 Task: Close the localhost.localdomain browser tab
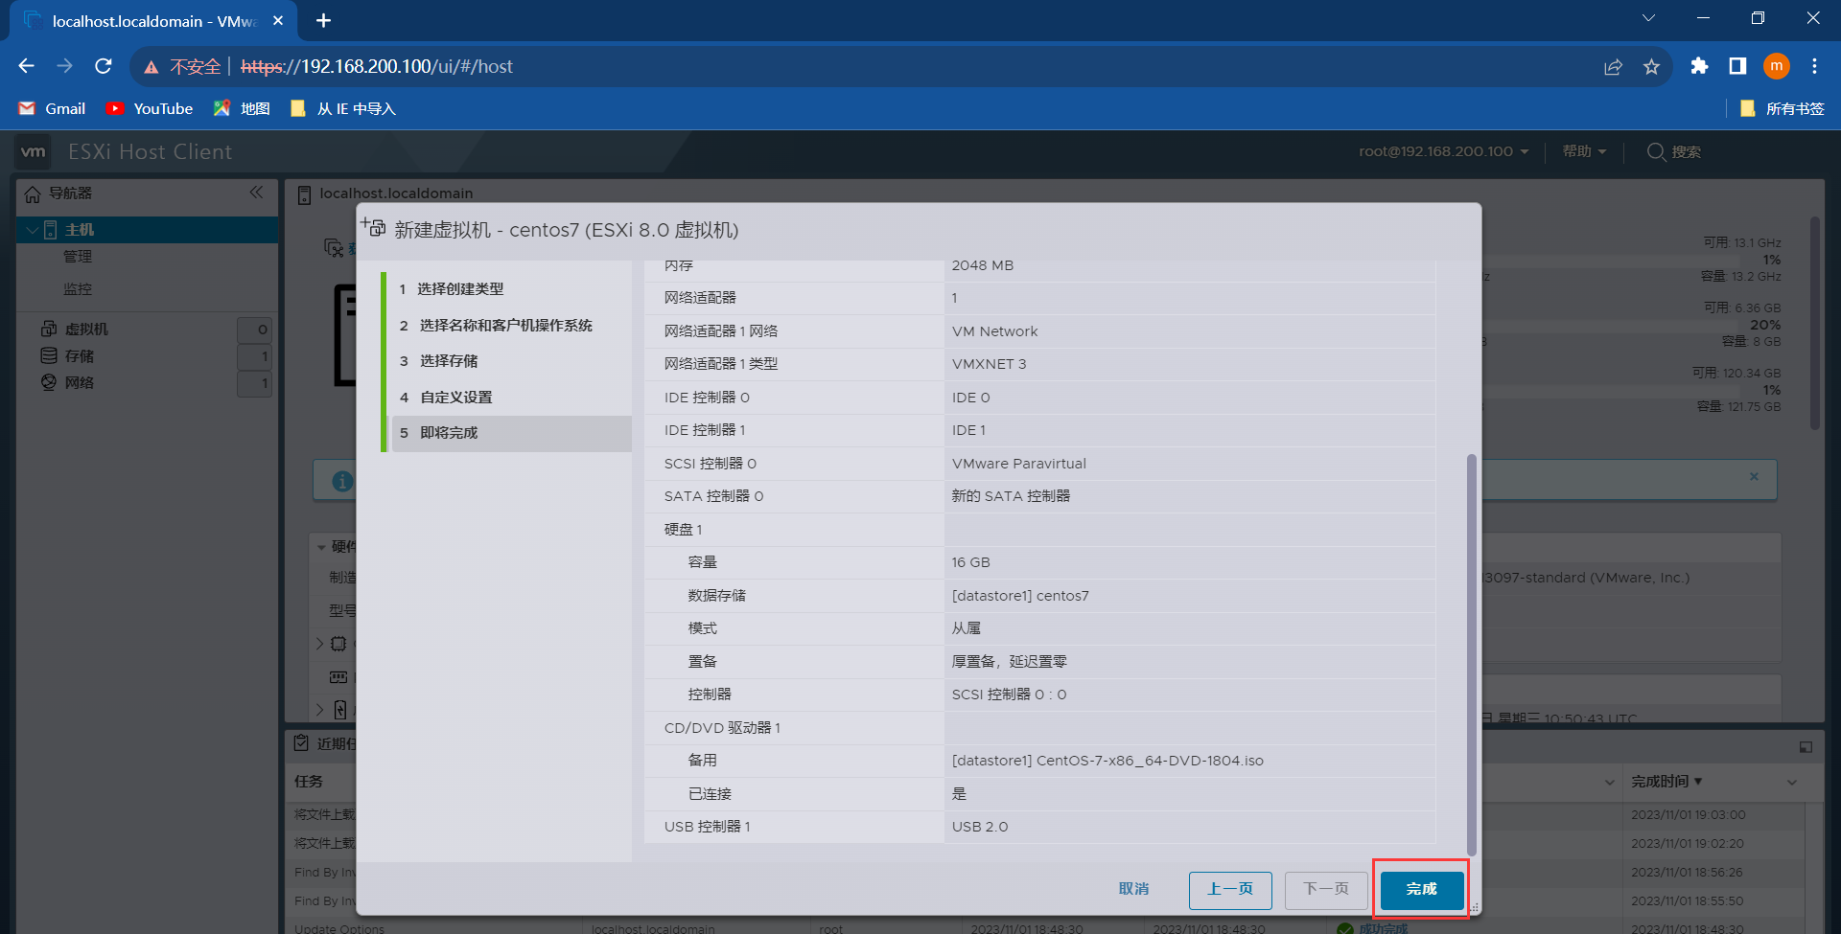click(x=278, y=20)
